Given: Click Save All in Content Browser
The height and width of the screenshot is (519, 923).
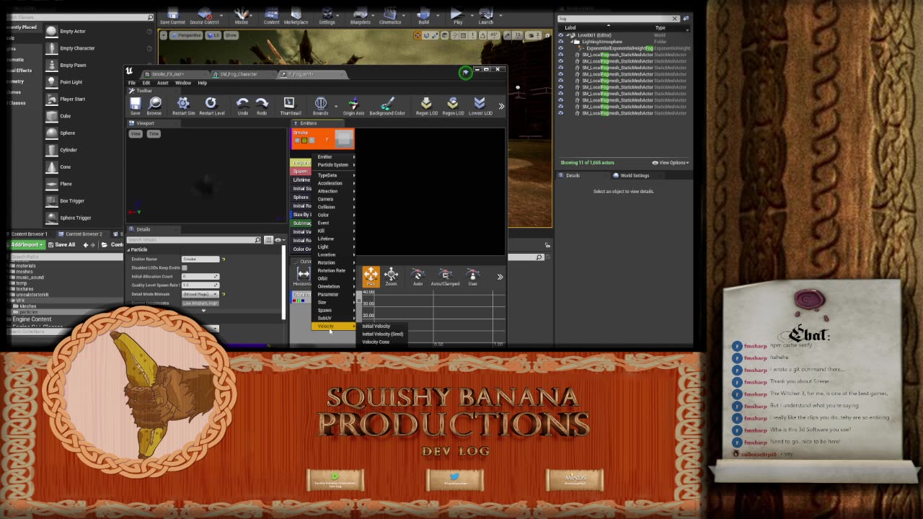Looking at the screenshot, I should (x=61, y=244).
